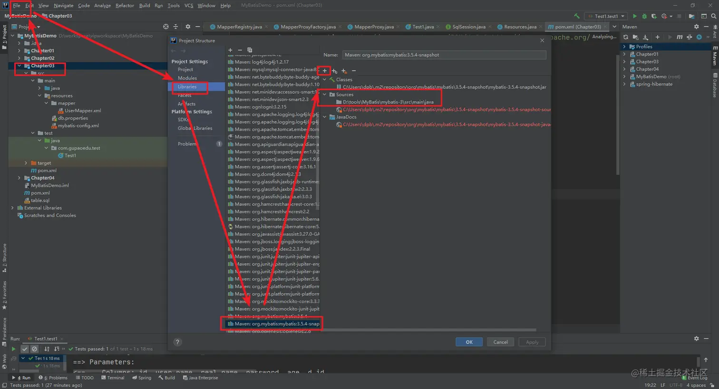Click the Add Maven Projects plus icon

coord(657,37)
